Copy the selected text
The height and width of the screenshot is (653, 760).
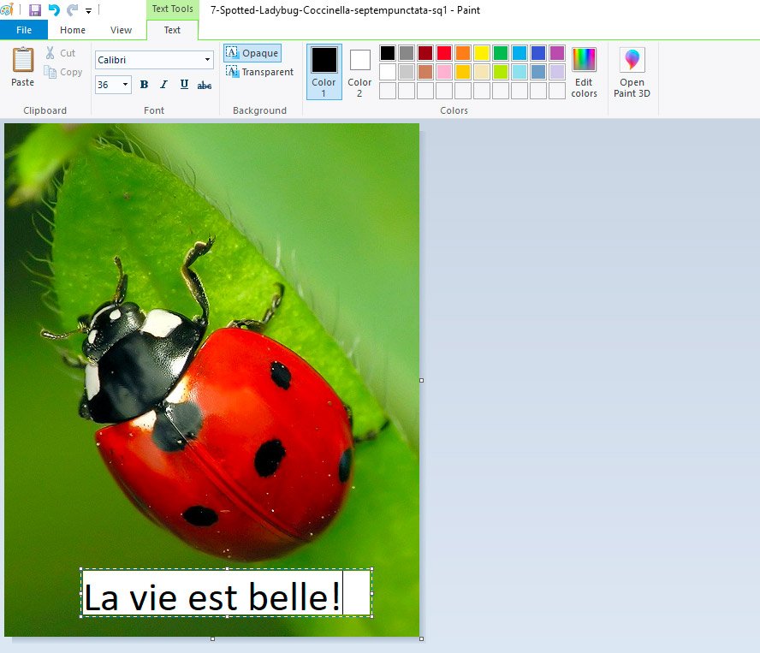pyautogui.click(x=63, y=72)
